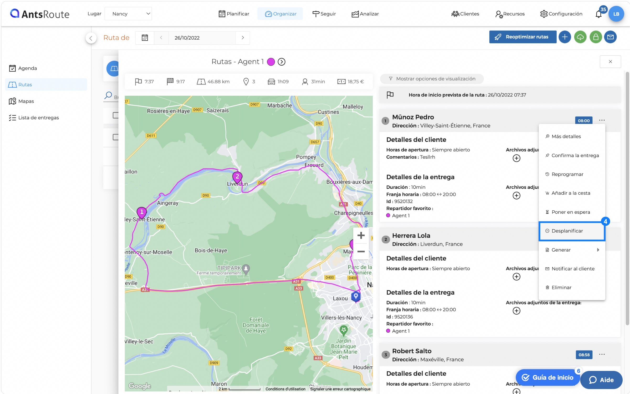This screenshot has height=394, width=630.
Task: Open the Lugar Nancy dropdown
Action: [128, 14]
